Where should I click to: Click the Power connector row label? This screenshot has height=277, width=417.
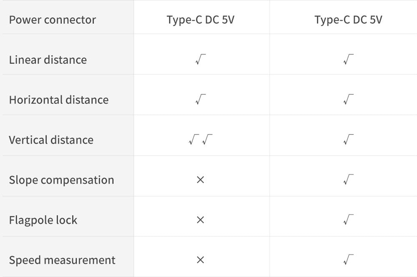click(53, 20)
